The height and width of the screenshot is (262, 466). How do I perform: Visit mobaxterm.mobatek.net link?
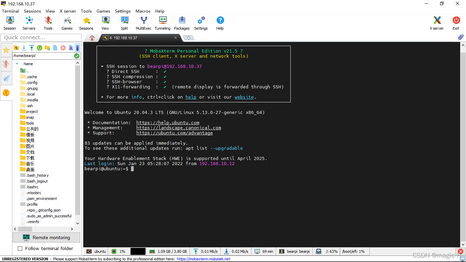pos(204,259)
